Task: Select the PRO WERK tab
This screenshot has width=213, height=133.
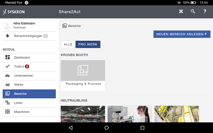Action: (88, 44)
